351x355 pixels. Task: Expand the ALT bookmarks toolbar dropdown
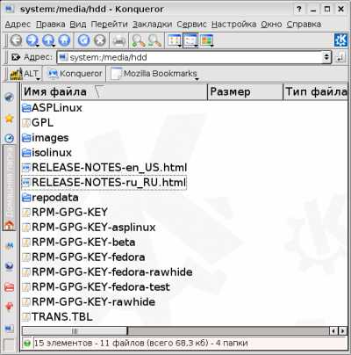tap(38, 79)
